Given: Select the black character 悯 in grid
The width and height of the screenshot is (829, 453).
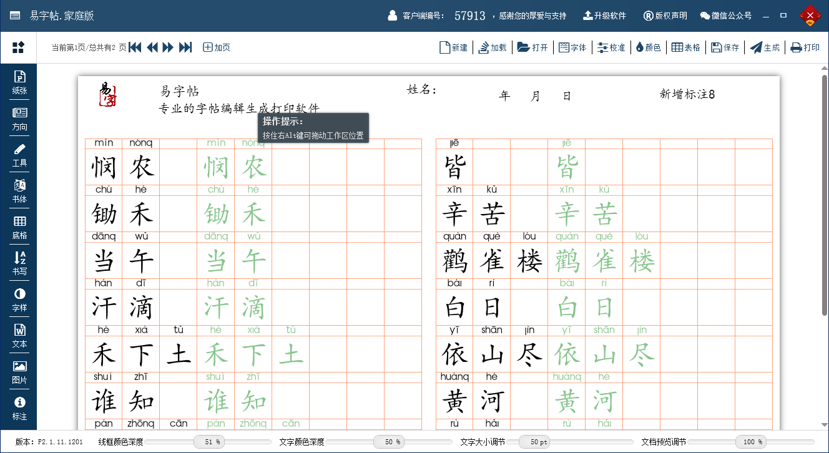Looking at the screenshot, I should point(104,167).
